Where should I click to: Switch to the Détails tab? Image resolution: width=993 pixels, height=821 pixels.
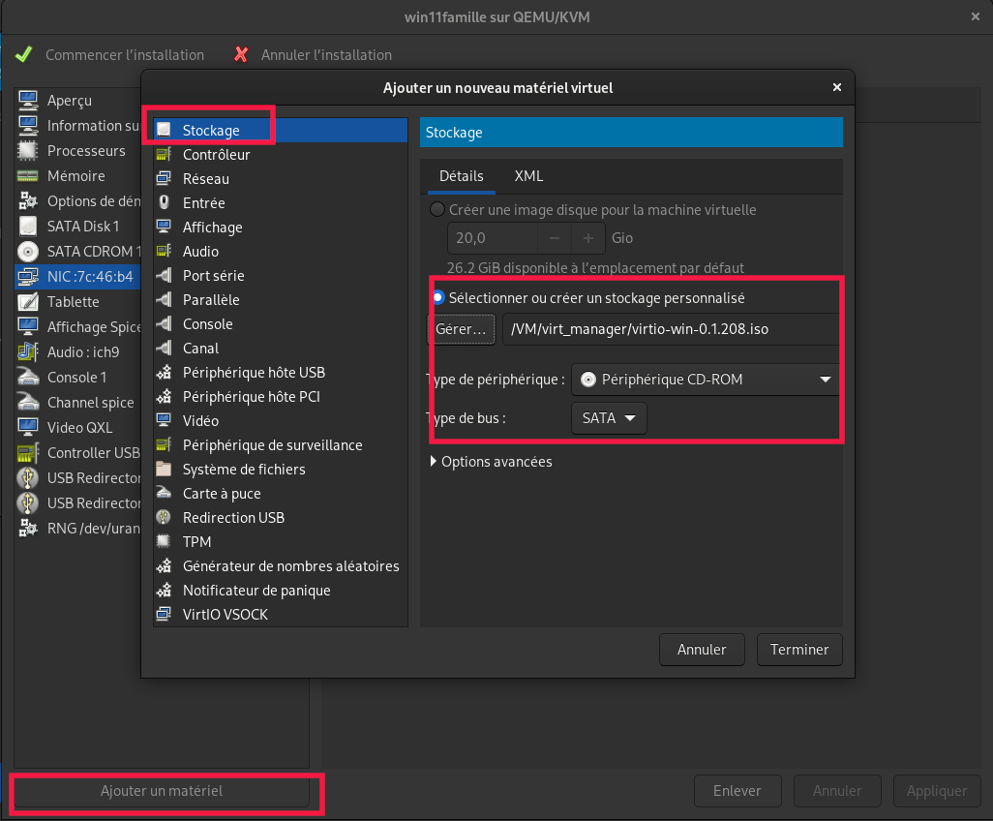point(461,176)
